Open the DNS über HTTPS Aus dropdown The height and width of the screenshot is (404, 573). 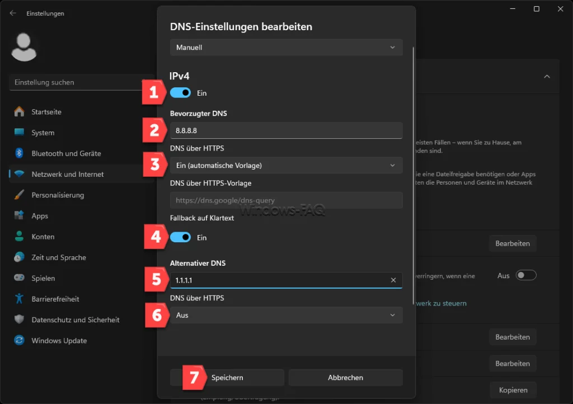(x=286, y=315)
